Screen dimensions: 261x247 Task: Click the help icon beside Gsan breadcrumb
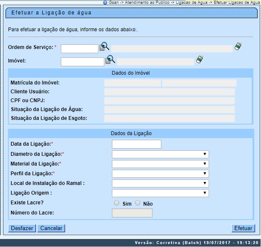coord(105,3)
